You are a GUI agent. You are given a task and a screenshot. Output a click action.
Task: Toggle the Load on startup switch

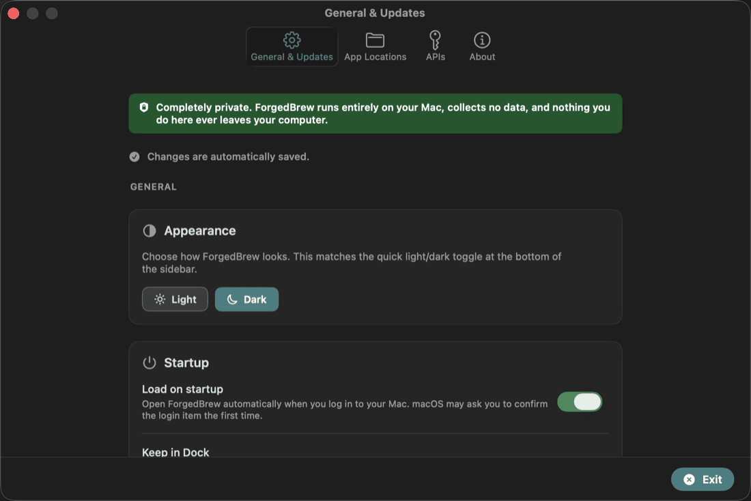(580, 402)
